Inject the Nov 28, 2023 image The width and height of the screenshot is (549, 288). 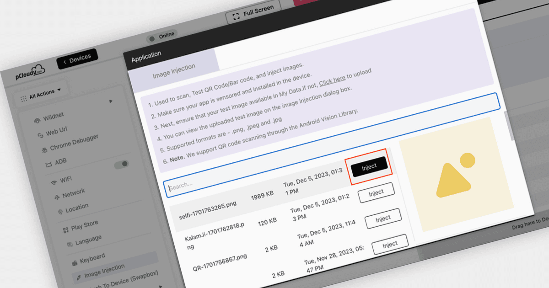click(x=390, y=245)
